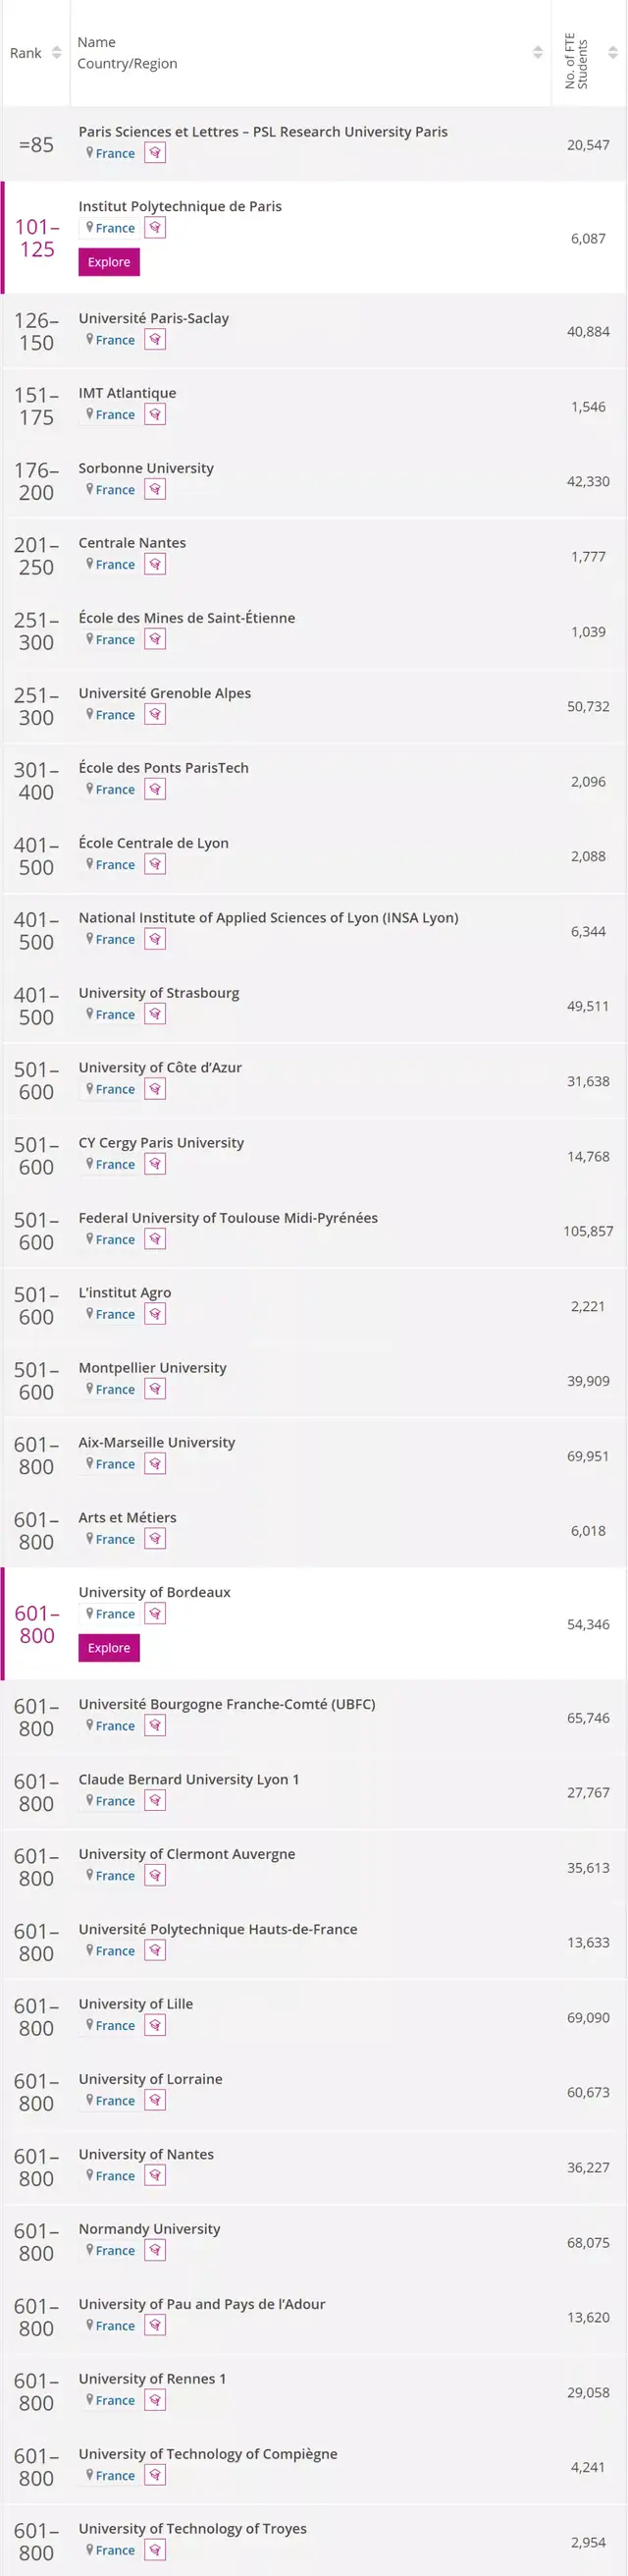Click graduation cap icon for Université Paris-Saclay
Screen dimensions: 628x2576
click(x=155, y=339)
